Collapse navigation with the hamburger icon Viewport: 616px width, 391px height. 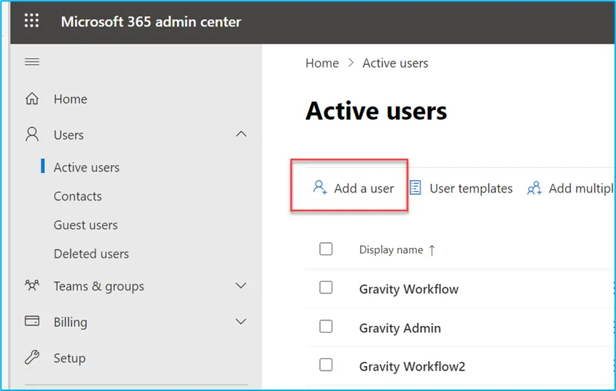32,62
